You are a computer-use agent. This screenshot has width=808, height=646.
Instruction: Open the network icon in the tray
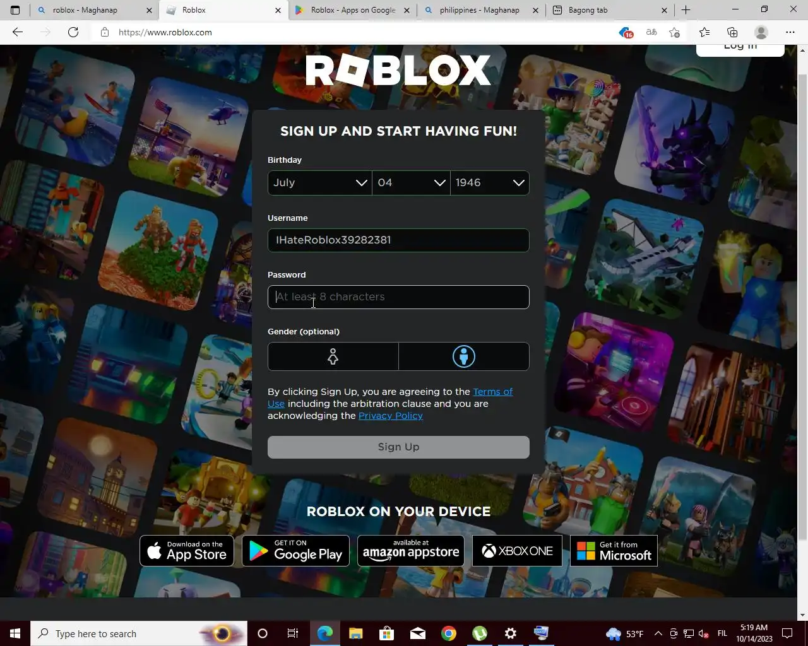[x=689, y=633]
